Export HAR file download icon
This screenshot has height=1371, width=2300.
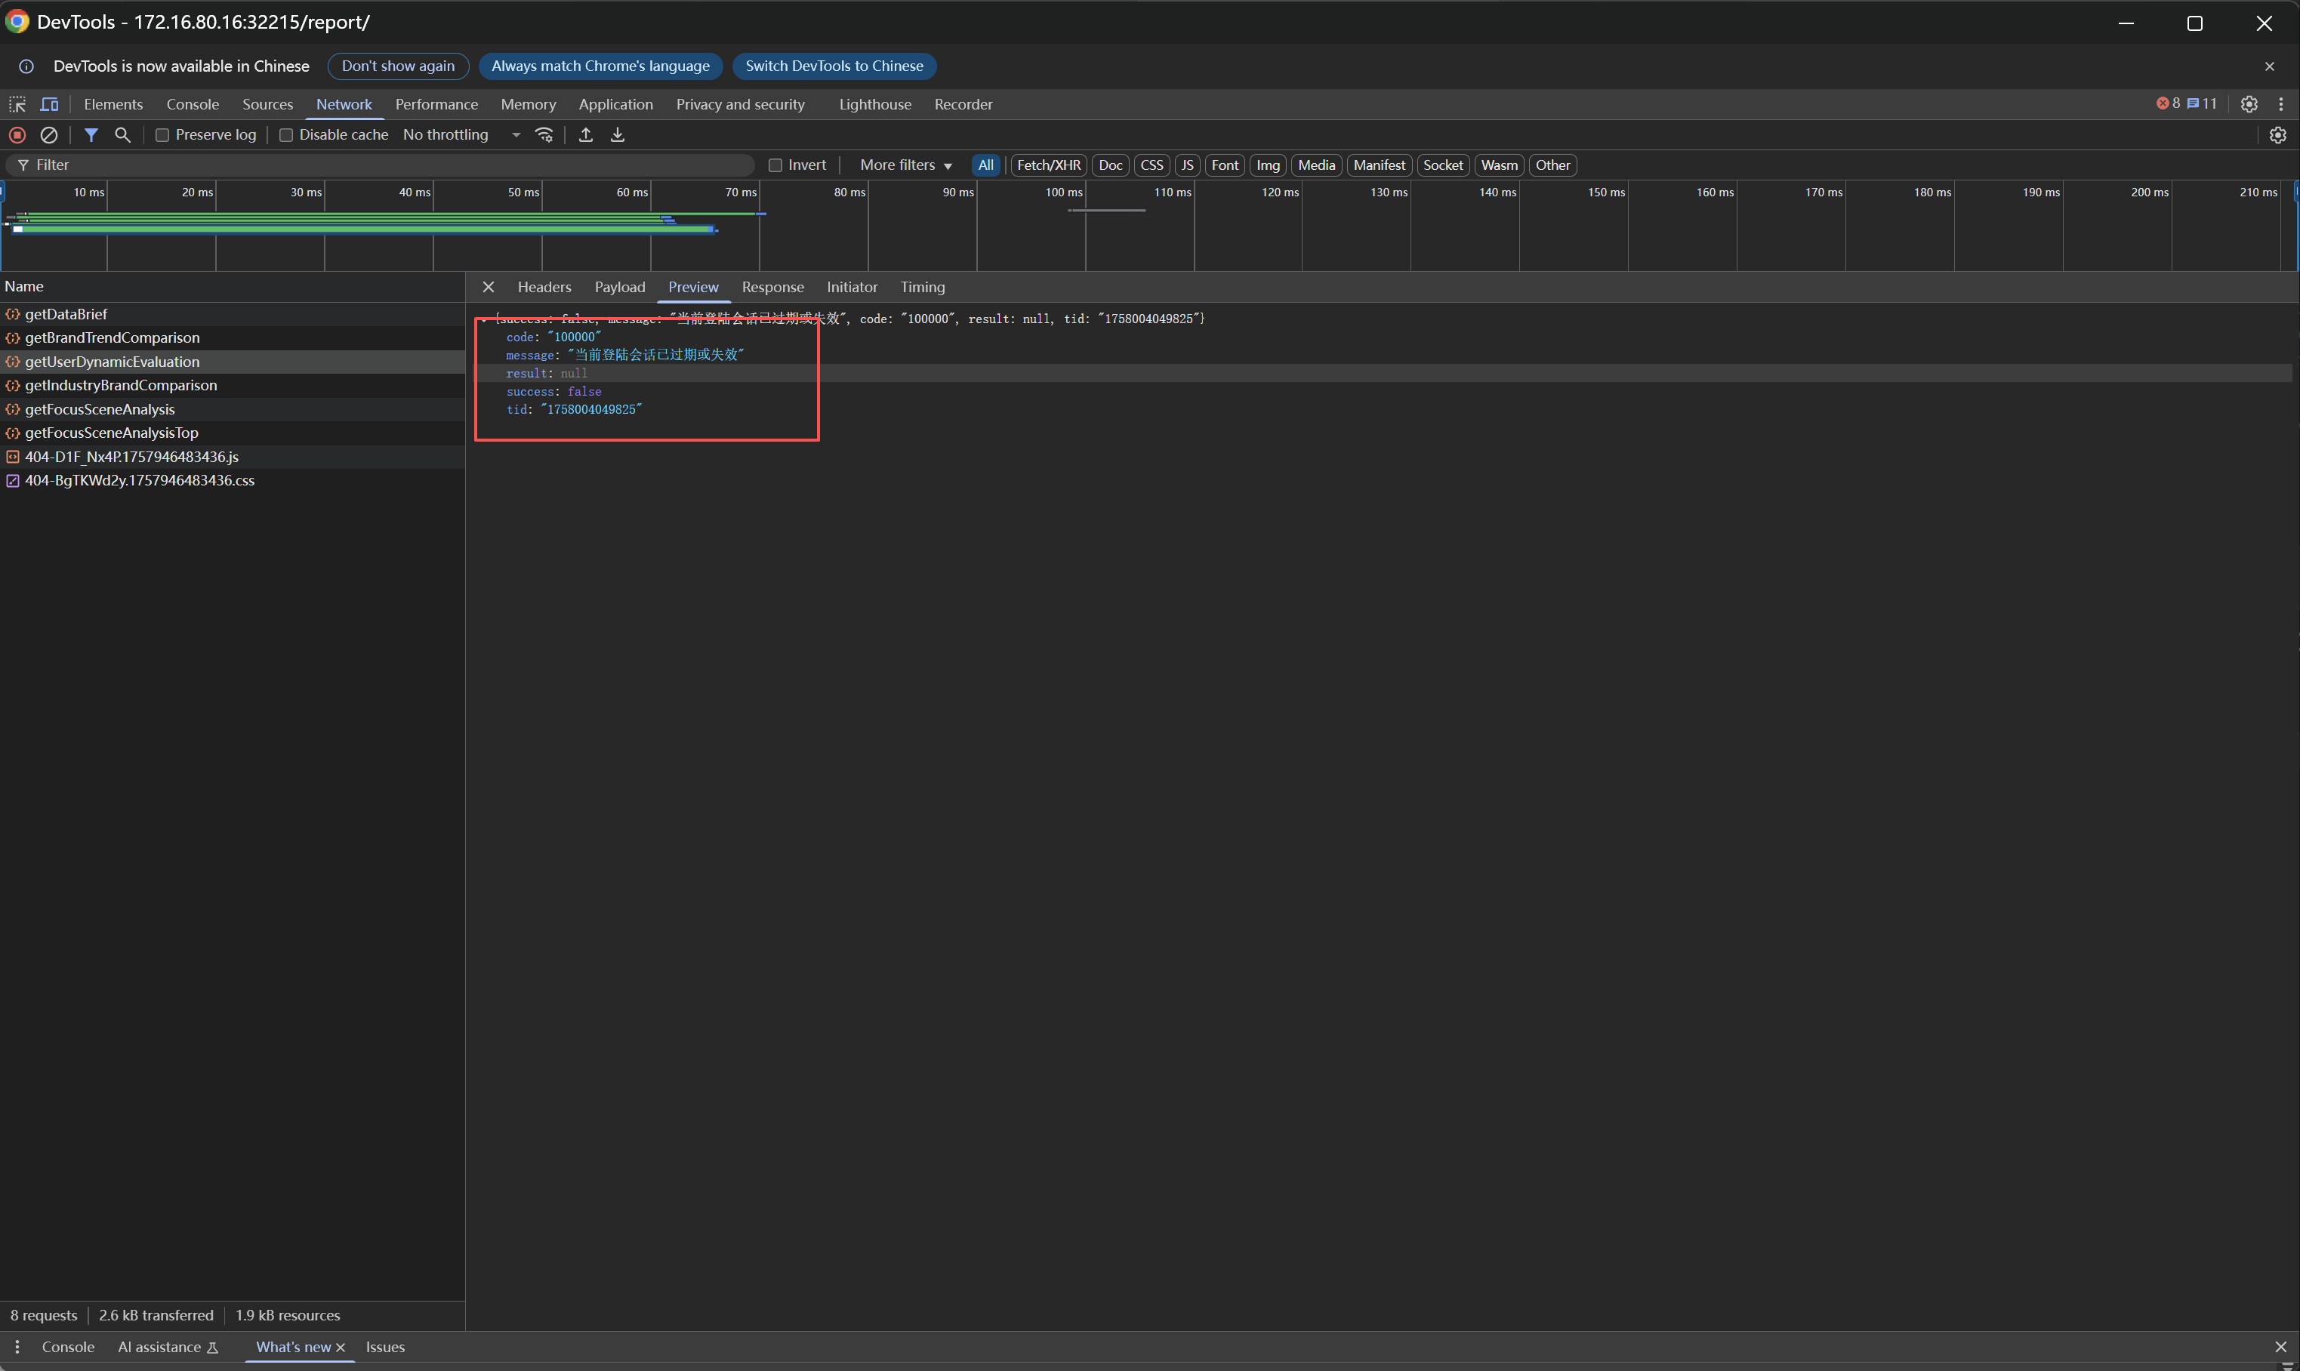point(618,135)
